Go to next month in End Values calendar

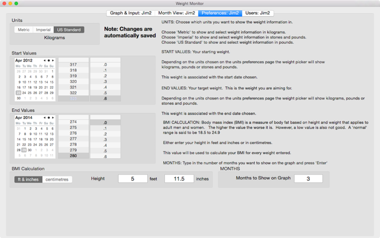click(x=53, y=118)
